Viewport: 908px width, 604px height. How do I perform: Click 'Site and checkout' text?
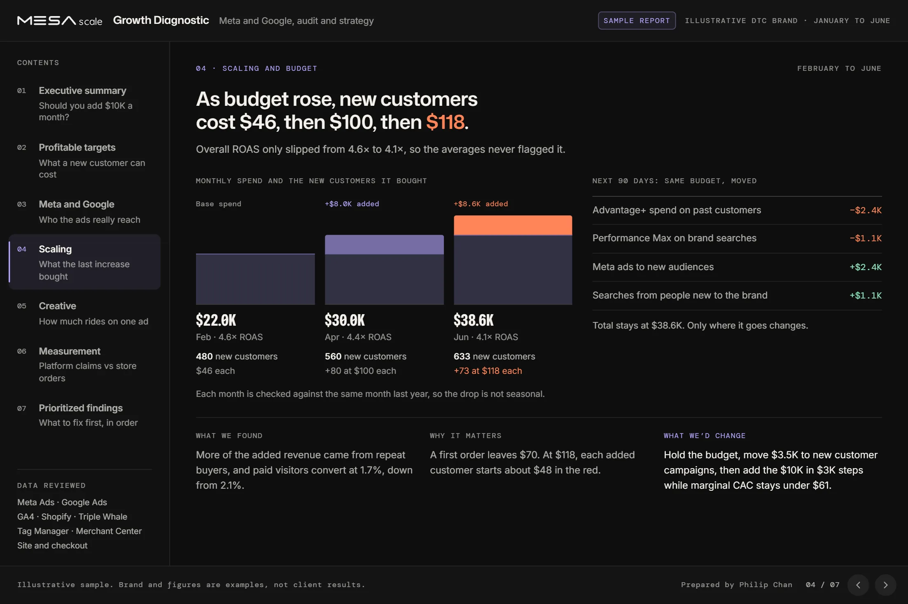[52, 546]
